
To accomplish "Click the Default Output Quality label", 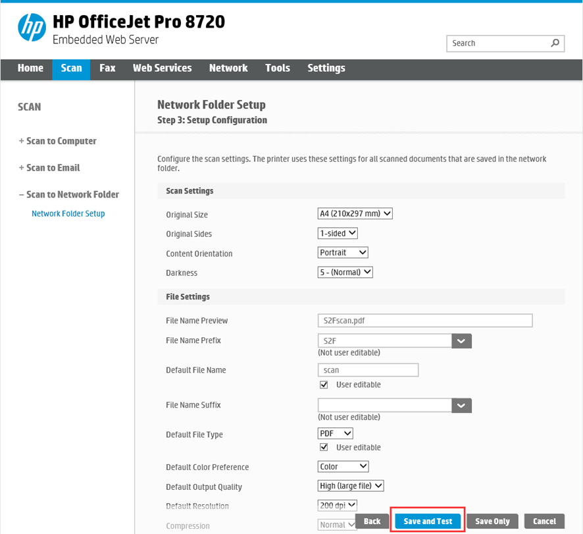I will tap(204, 487).
